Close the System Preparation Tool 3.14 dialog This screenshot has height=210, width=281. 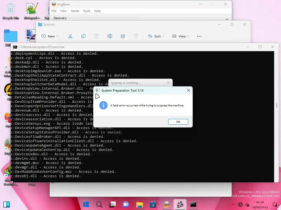pos(188,90)
